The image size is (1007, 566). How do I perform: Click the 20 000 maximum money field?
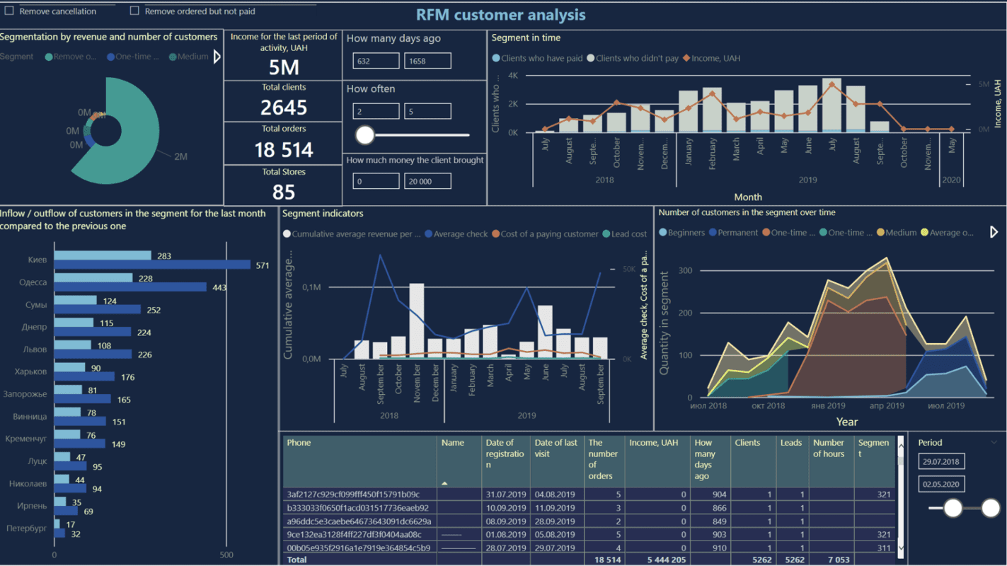(427, 182)
